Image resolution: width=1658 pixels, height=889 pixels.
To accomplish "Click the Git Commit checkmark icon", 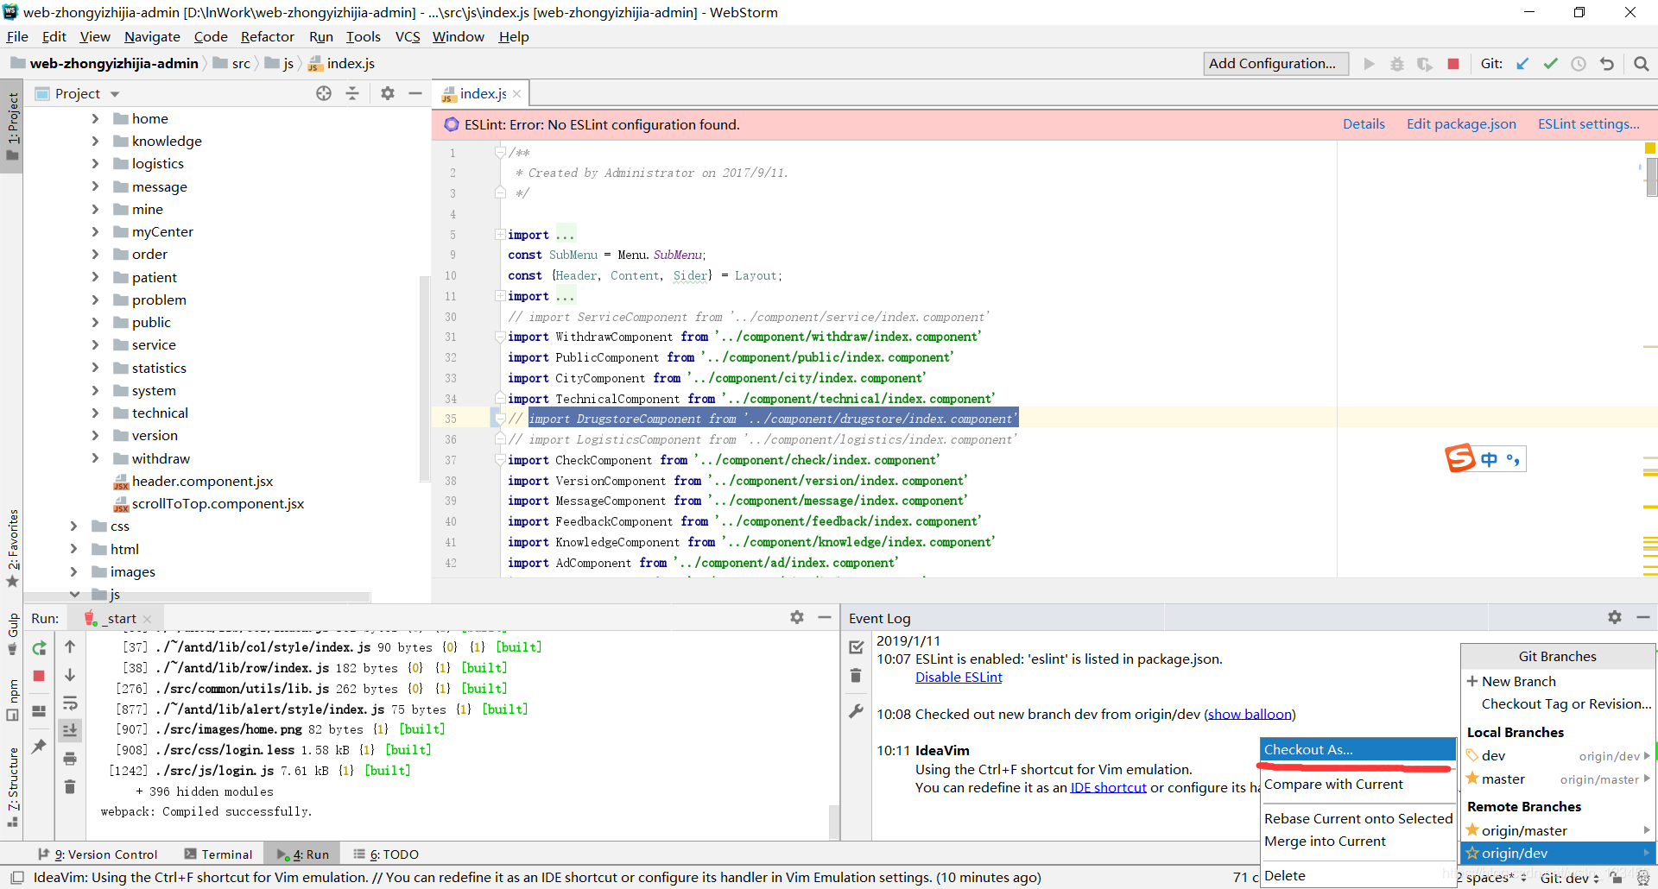I will tap(1551, 64).
